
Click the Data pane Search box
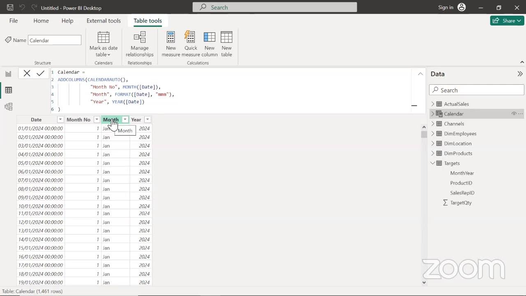477,90
